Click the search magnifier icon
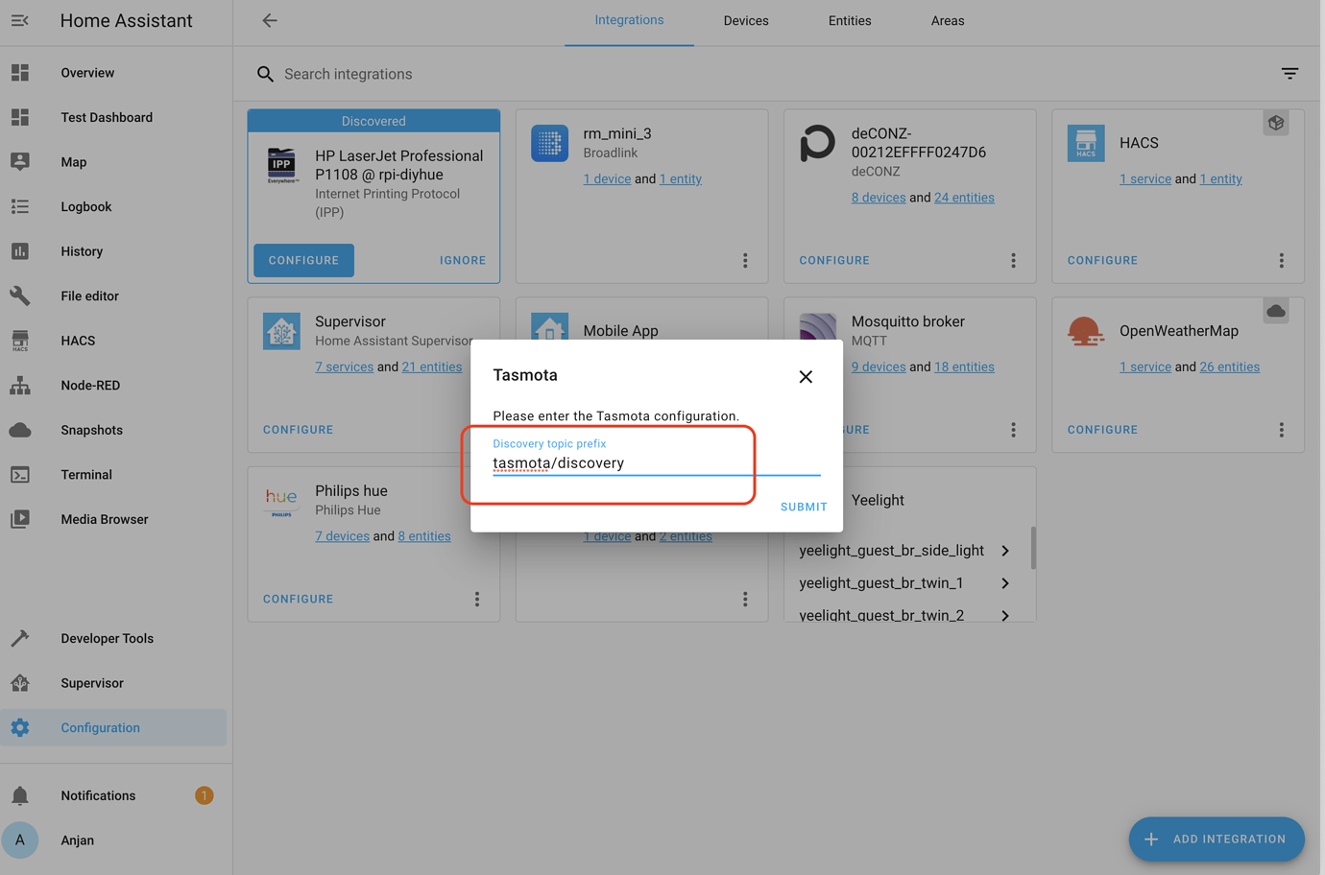Screen dimensions: 1325x875 tap(265, 74)
